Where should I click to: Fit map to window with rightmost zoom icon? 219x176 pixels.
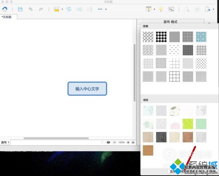(x=133, y=142)
